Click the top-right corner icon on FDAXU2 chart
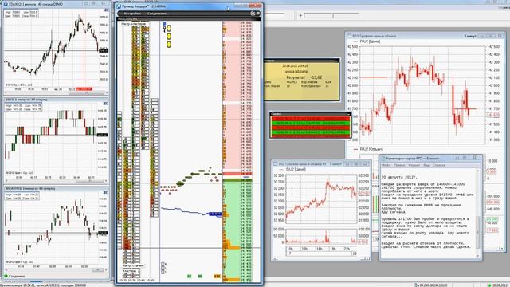Screen dimensions: 510x287 pos(106,10)
